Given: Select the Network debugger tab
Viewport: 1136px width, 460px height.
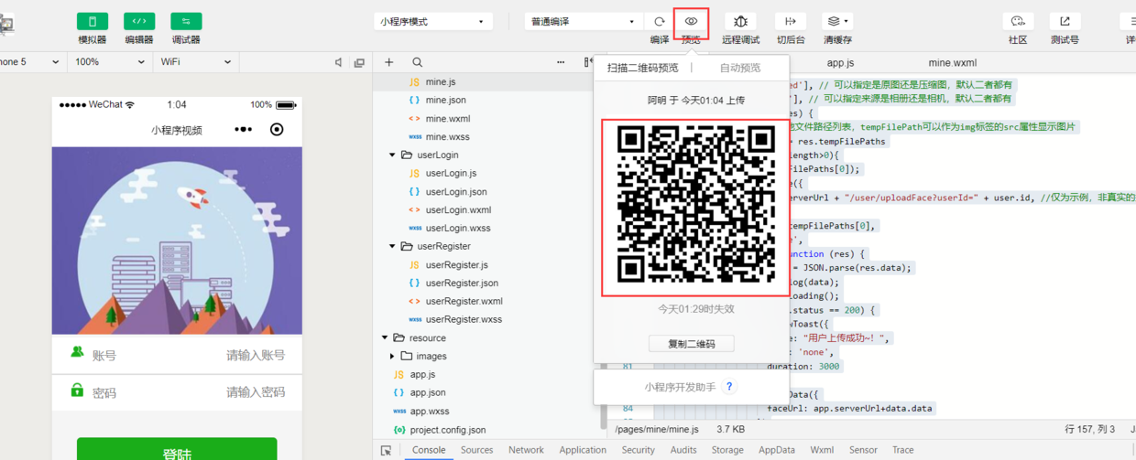Looking at the screenshot, I should (526, 450).
